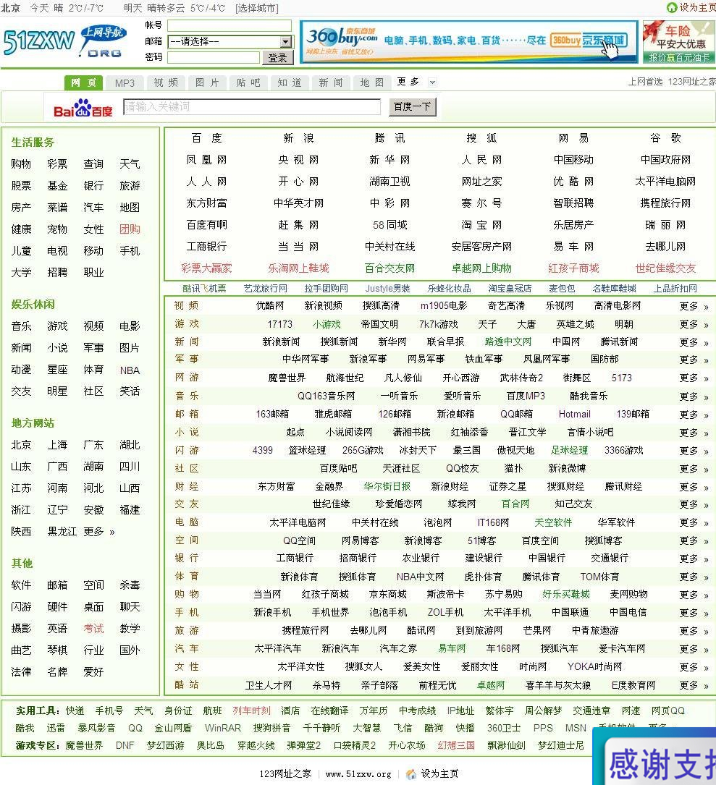The width and height of the screenshot is (716, 785).
Task: Open the 新浪 link in main grid
Action: (x=298, y=138)
